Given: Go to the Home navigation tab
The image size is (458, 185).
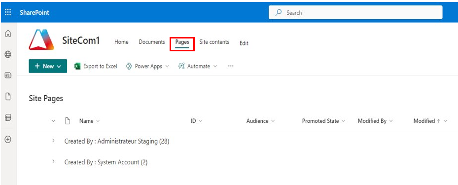Looking at the screenshot, I should 121,42.
